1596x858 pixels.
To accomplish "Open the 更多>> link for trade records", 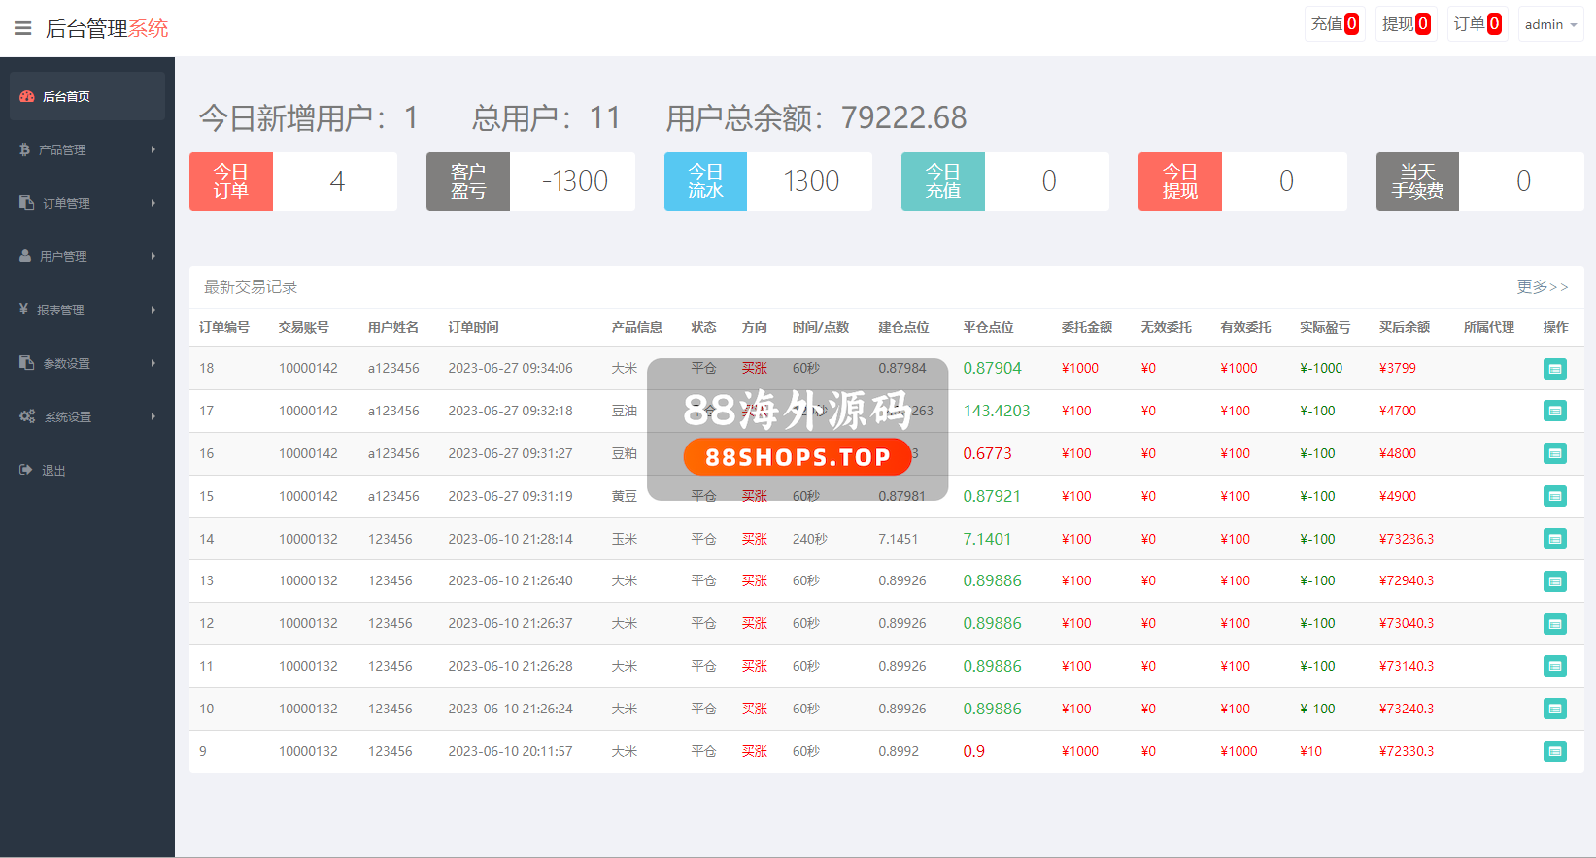I will pos(1542,287).
